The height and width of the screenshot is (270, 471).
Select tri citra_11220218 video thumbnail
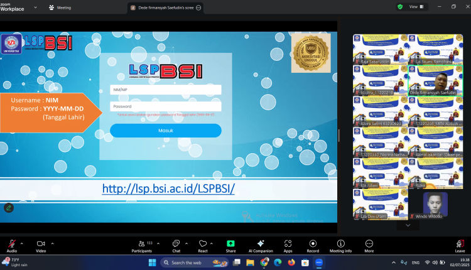(x=381, y=80)
